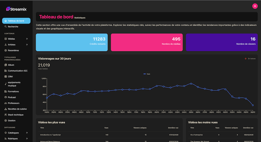Click the Artistes person icon
261x142 pixels.
tap(6, 45)
